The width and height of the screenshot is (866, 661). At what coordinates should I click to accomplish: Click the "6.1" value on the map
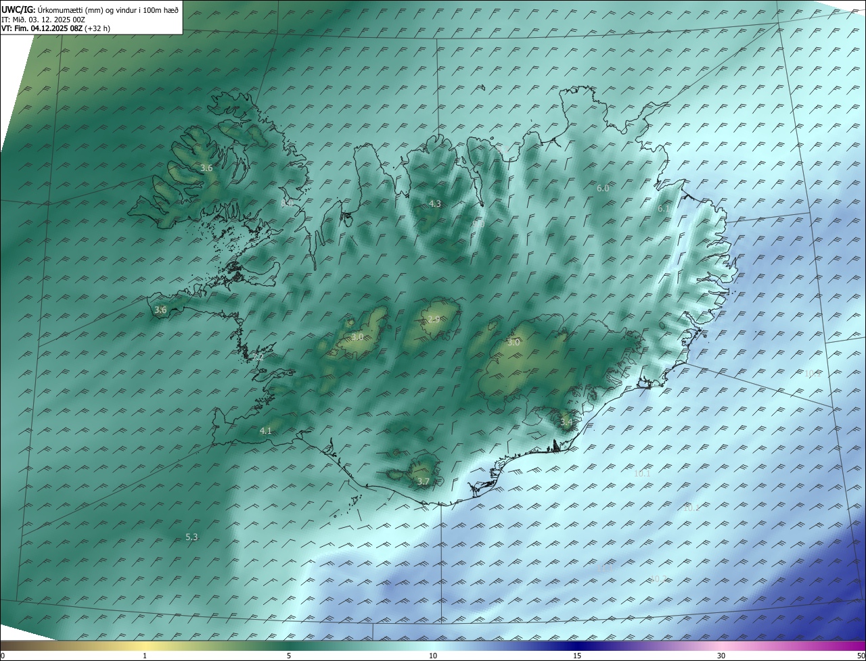click(664, 209)
